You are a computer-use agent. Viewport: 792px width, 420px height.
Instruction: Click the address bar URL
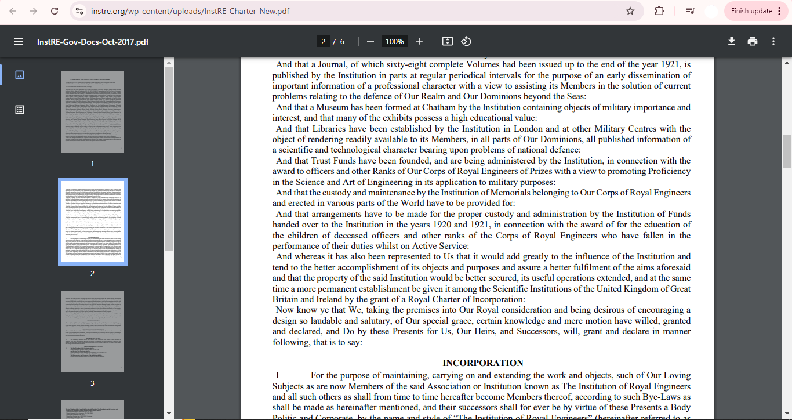click(190, 11)
